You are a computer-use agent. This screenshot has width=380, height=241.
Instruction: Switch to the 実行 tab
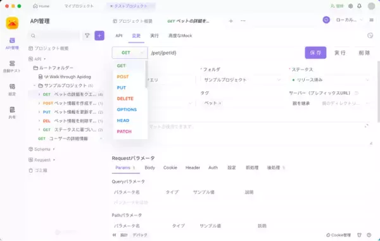pos(155,36)
